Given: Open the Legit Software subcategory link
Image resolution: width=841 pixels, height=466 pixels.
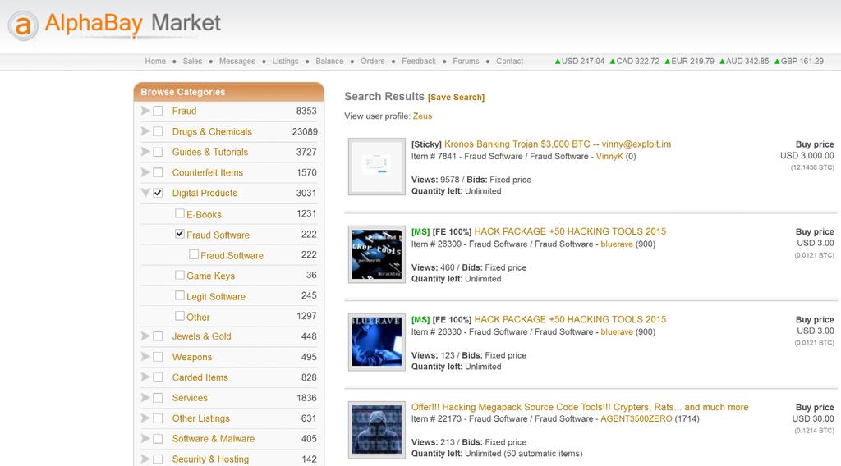Looking at the screenshot, I should 216,297.
